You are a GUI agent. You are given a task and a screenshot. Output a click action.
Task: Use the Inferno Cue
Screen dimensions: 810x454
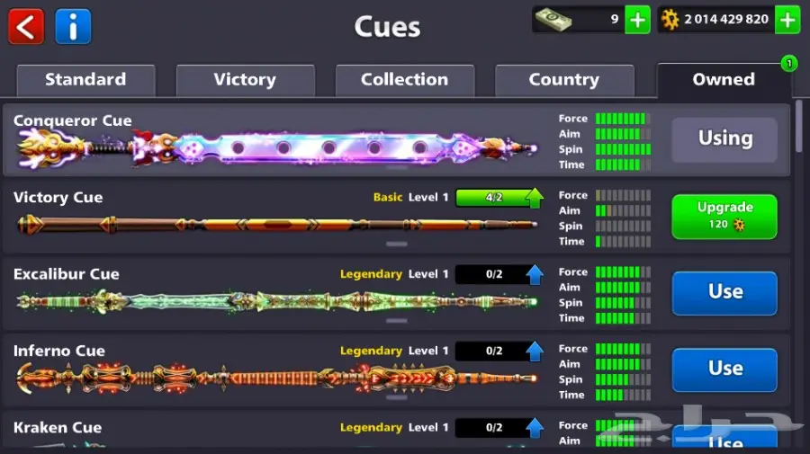(x=724, y=369)
